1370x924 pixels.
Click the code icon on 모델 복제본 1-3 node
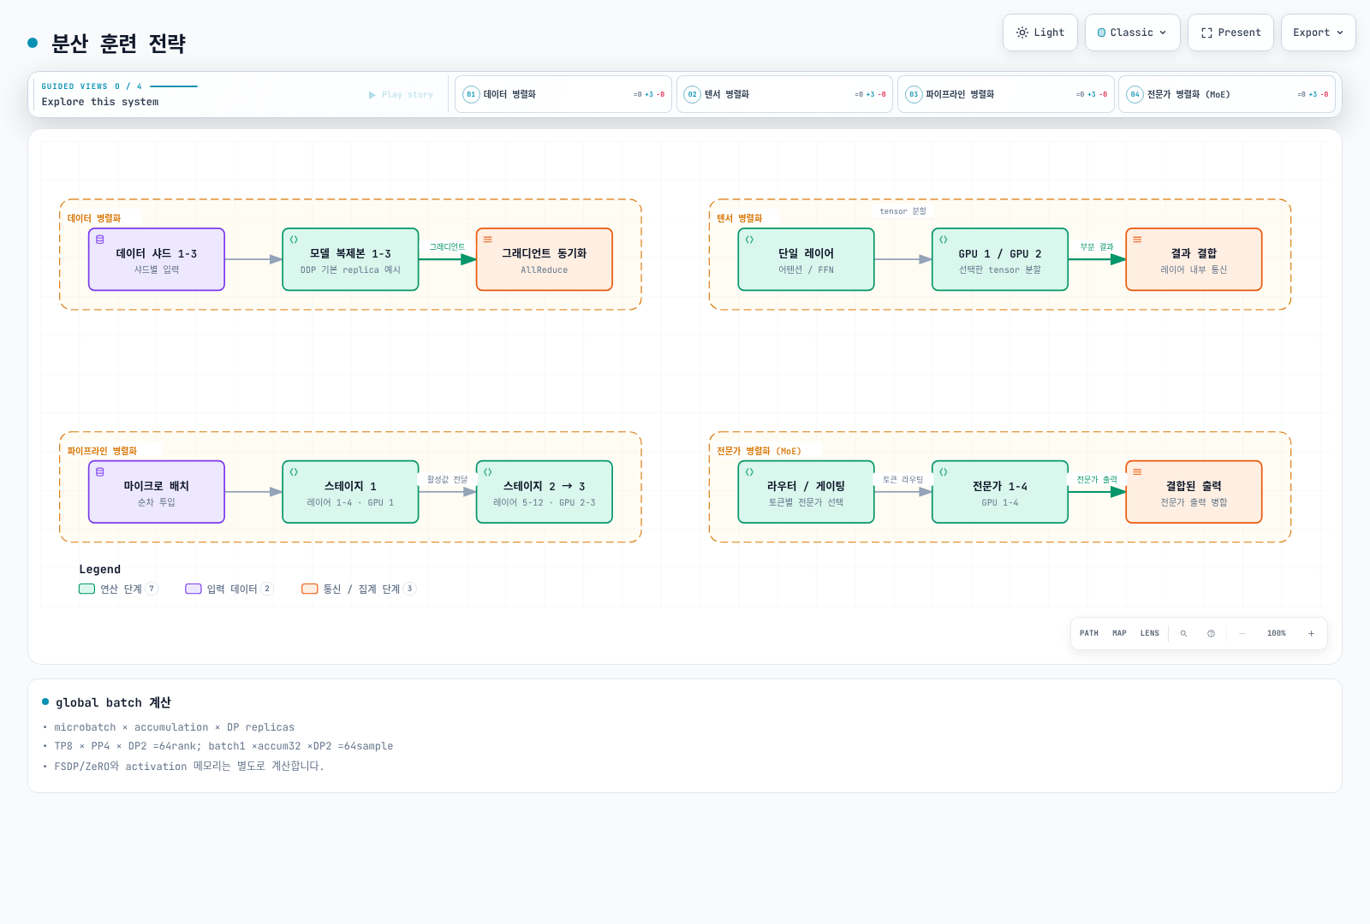click(x=294, y=240)
